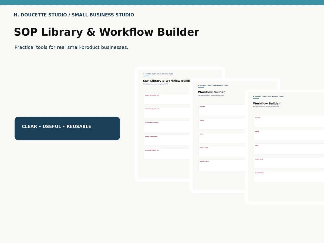Click the Workflow Builder heading on the middle page
Viewport: 324px width, 243px height.
tap(211, 92)
